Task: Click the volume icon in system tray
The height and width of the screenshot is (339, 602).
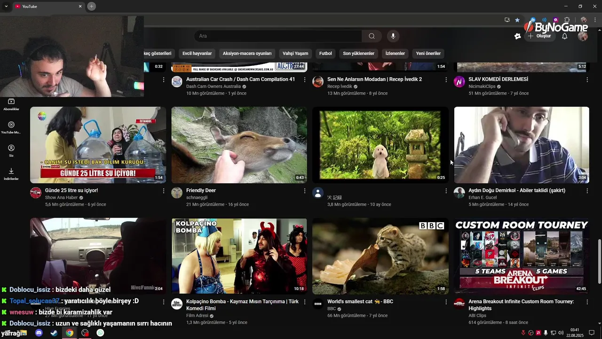Action: [561, 333]
